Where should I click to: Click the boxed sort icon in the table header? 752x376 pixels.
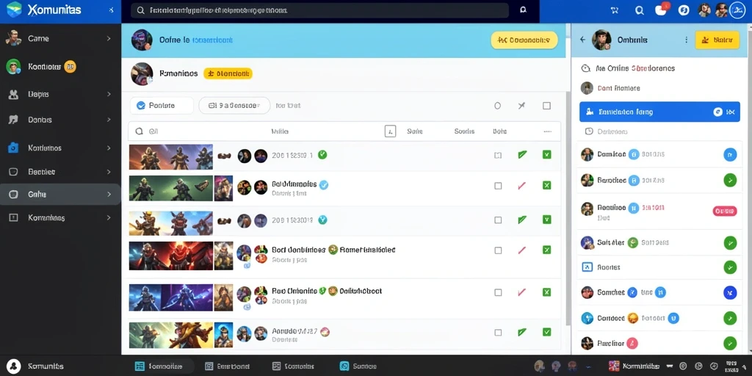(x=391, y=131)
